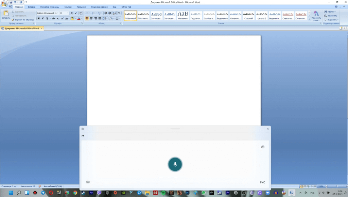This screenshot has width=348, height=197.
Task: Switch to the Рецензирование tab
Action: [x=100, y=7]
